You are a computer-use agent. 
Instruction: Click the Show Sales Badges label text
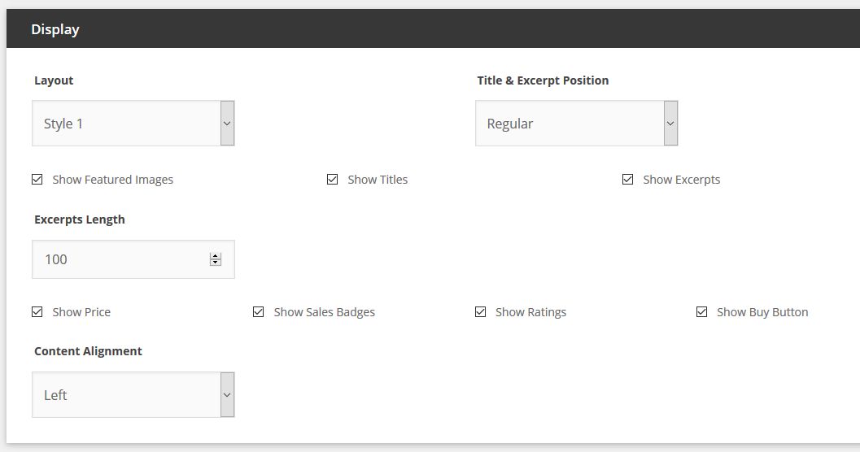pyautogui.click(x=324, y=312)
